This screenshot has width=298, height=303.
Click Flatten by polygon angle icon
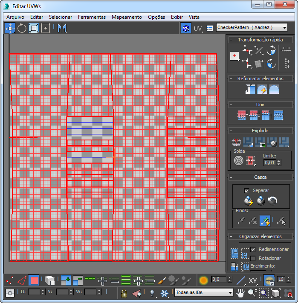(249, 143)
